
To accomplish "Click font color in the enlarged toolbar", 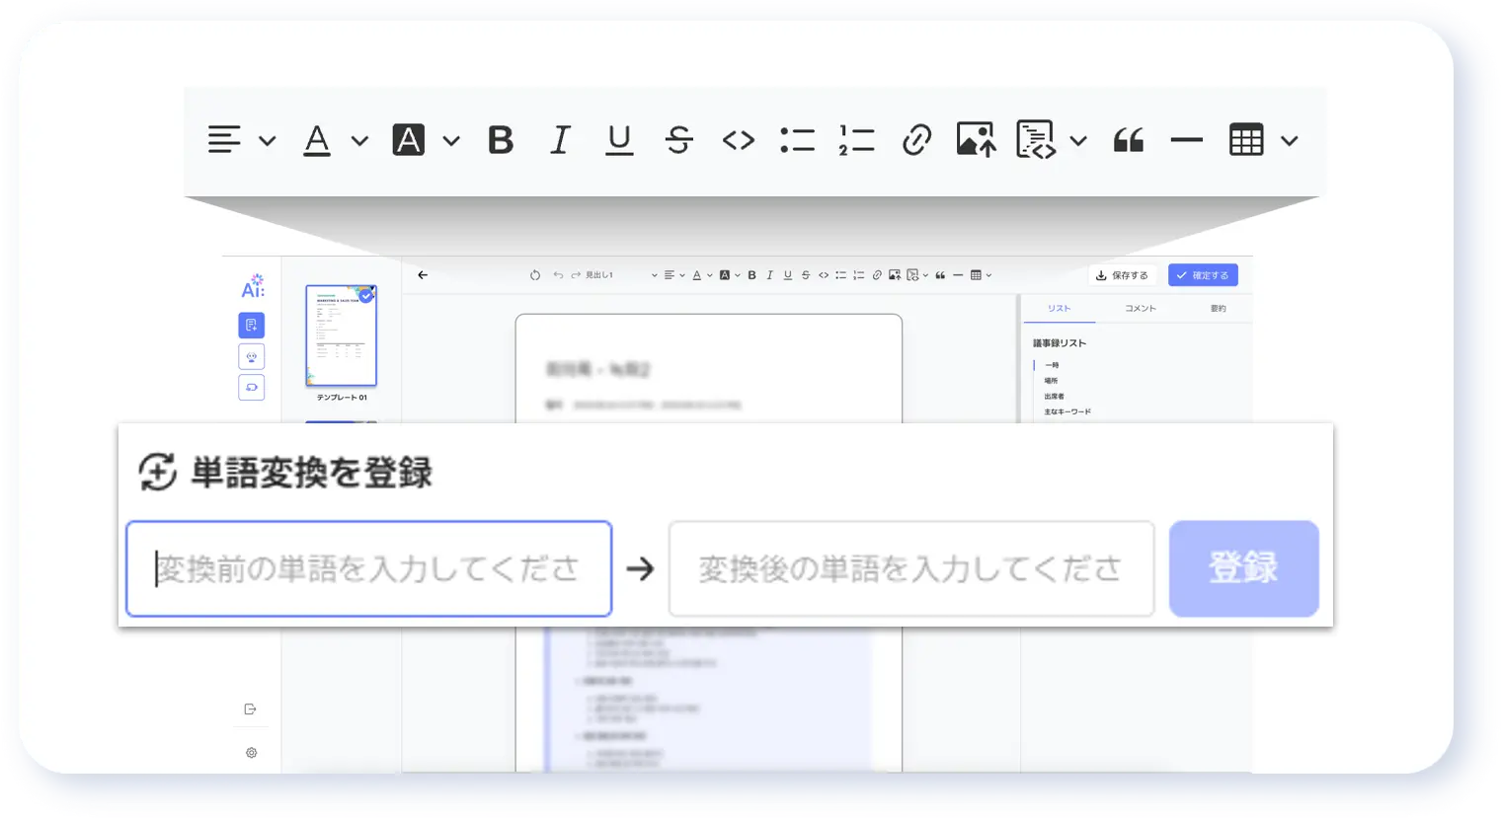I will coord(317,140).
